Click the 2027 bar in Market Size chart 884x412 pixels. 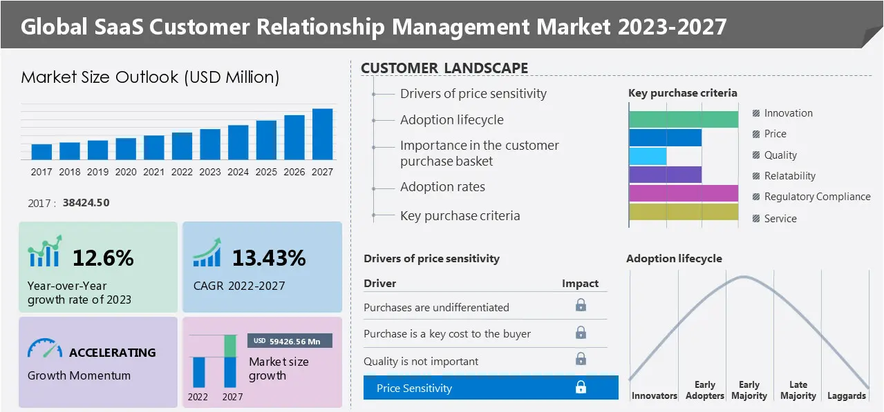(x=322, y=135)
